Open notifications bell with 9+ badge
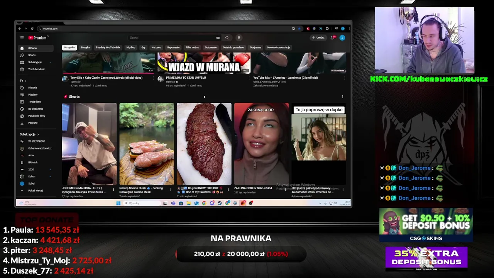This screenshot has height=278, width=494. click(x=332, y=38)
